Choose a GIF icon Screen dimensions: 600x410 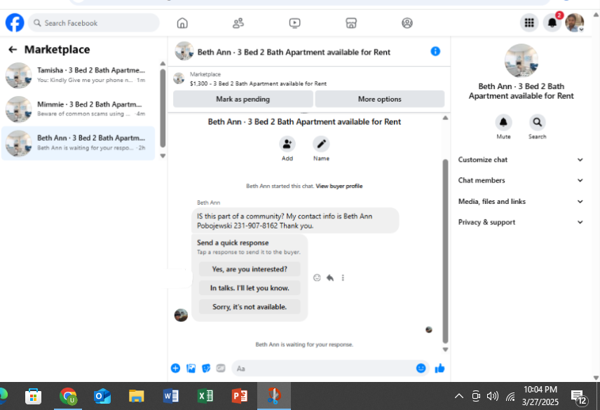(221, 369)
